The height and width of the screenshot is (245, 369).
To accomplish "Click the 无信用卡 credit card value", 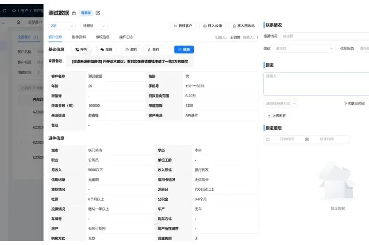I will (x=202, y=180).
